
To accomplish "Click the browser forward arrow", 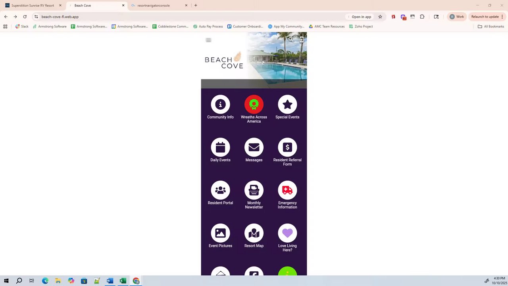I will click(x=15, y=17).
